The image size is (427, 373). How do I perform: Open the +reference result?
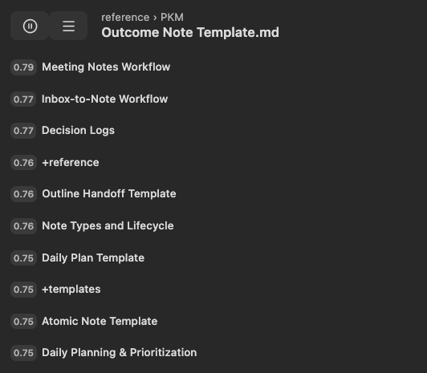point(71,162)
